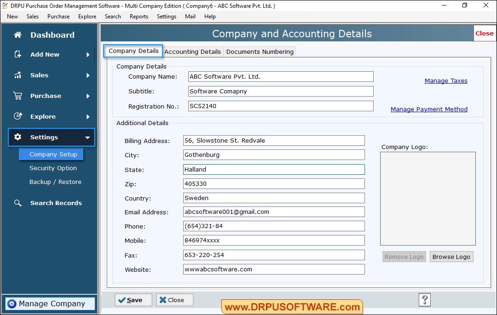This screenshot has width=497, height=315.
Task: Expand the Add New menu chevron
Action: (x=88, y=54)
